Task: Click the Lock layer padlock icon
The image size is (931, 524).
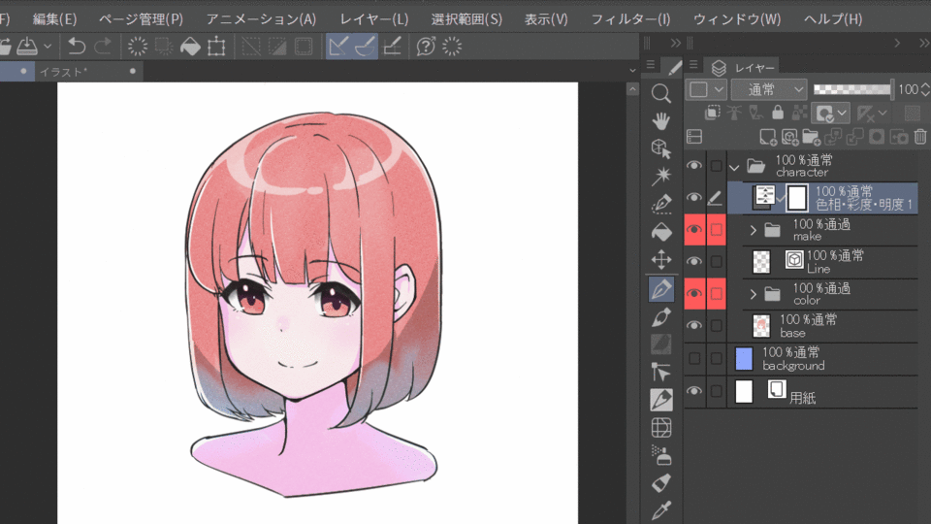Action: [x=777, y=113]
